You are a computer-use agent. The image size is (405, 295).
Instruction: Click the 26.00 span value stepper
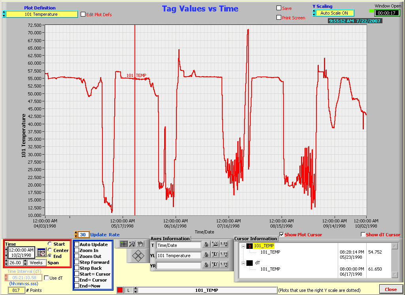tap(6, 263)
